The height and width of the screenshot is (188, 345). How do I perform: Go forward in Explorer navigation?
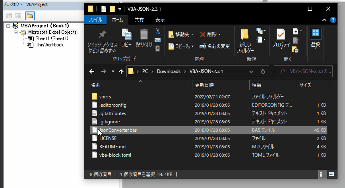pos(104,71)
